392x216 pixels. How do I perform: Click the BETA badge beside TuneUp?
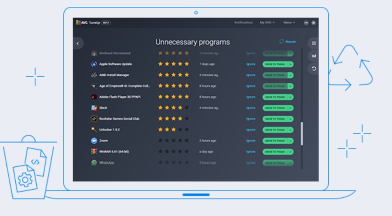point(106,22)
